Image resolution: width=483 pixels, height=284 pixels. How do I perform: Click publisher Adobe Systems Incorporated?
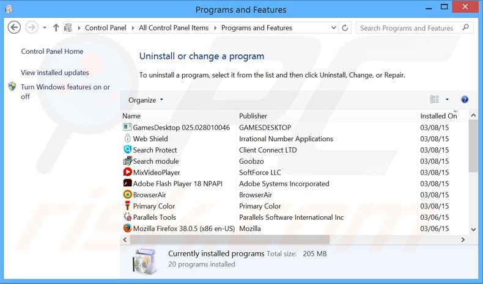284,184
